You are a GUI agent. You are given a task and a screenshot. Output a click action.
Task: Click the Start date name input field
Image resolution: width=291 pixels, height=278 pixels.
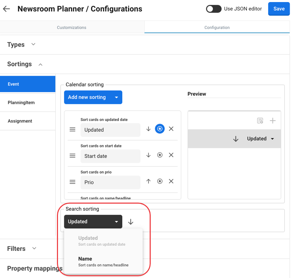coord(110,156)
